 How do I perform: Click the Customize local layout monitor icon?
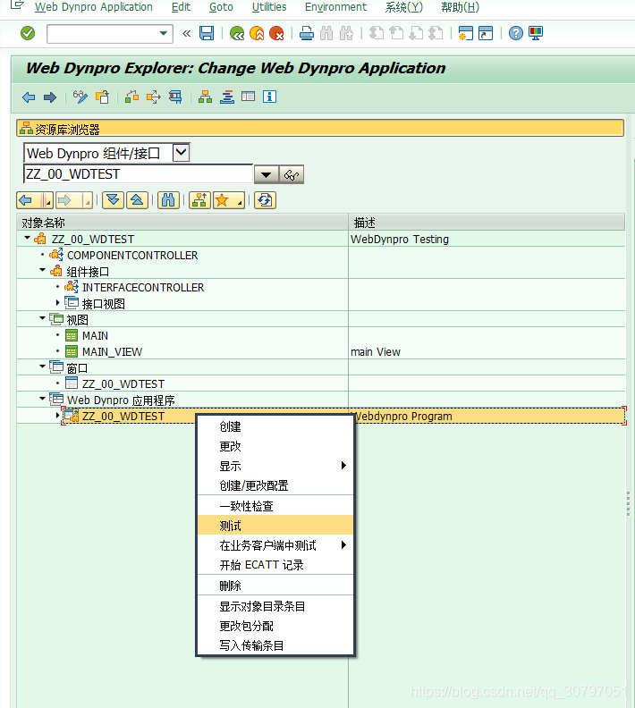pyautogui.click(x=536, y=33)
